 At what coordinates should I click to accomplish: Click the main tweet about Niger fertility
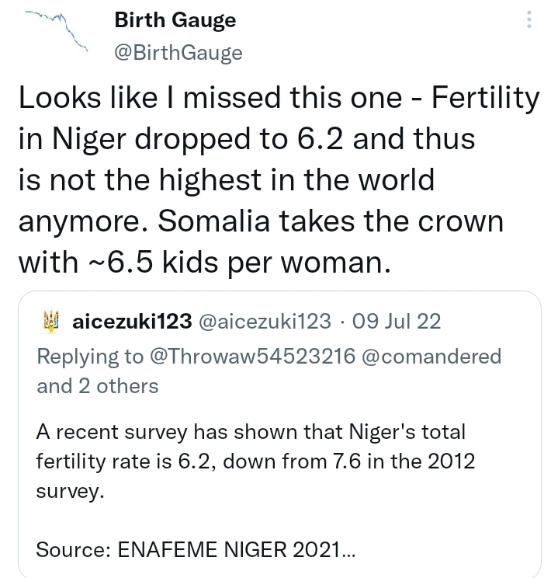pyautogui.click(x=279, y=179)
